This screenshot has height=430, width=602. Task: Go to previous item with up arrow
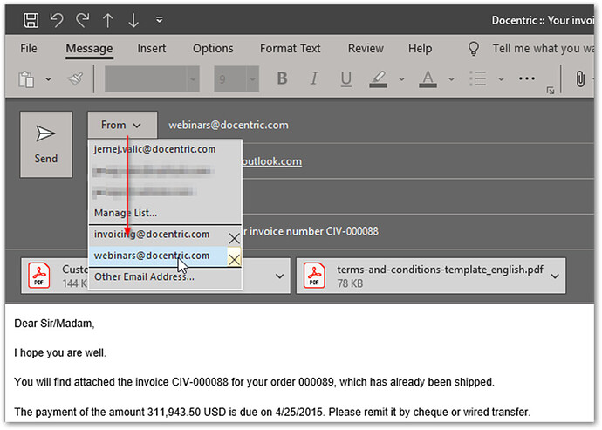tap(107, 19)
